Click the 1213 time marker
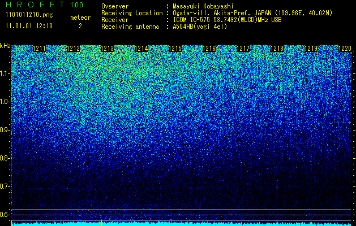Screen dimensions: 356x226 point(107,49)
